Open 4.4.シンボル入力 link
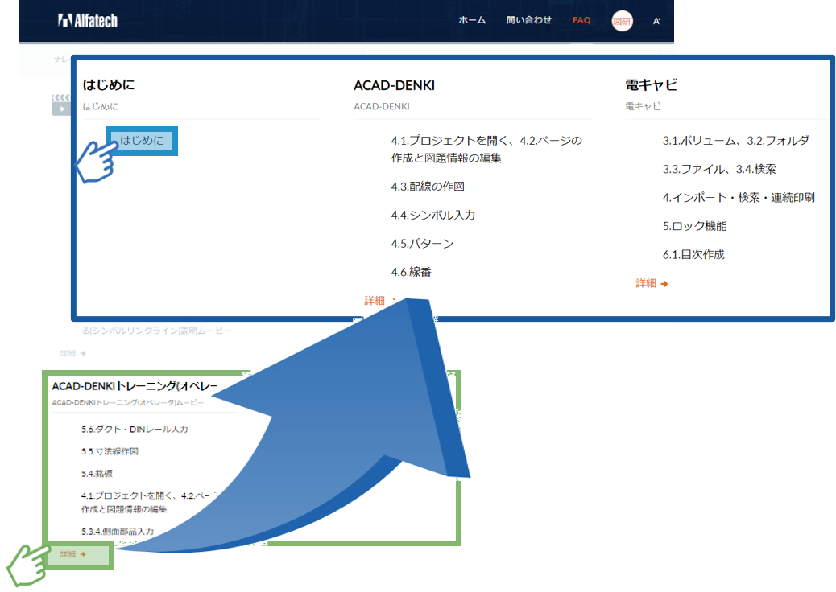The image size is (836, 592). tap(433, 215)
